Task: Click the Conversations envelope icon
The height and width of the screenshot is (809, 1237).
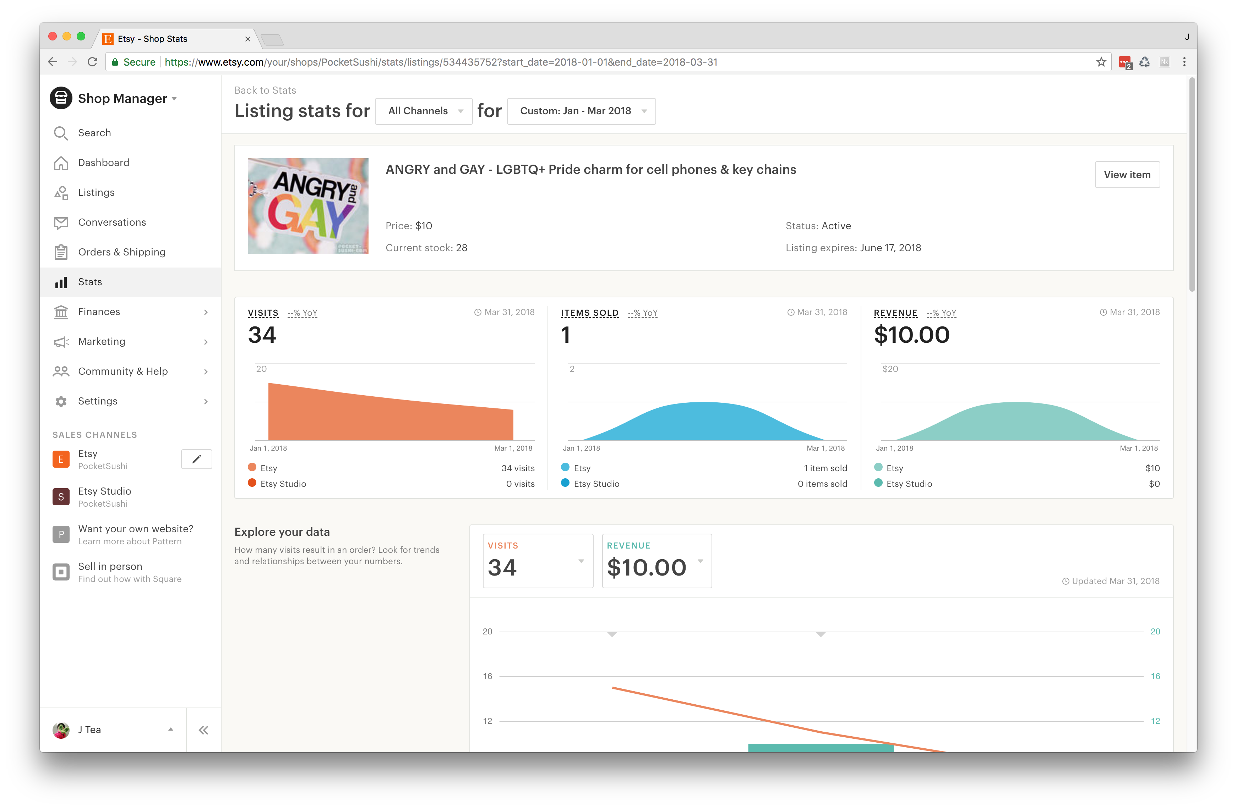Action: click(61, 223)
